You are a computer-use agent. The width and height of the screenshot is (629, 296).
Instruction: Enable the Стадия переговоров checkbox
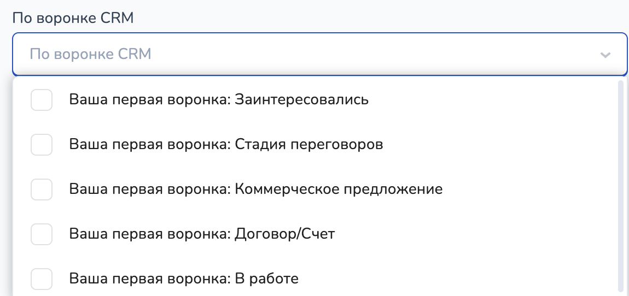(42, 145)
